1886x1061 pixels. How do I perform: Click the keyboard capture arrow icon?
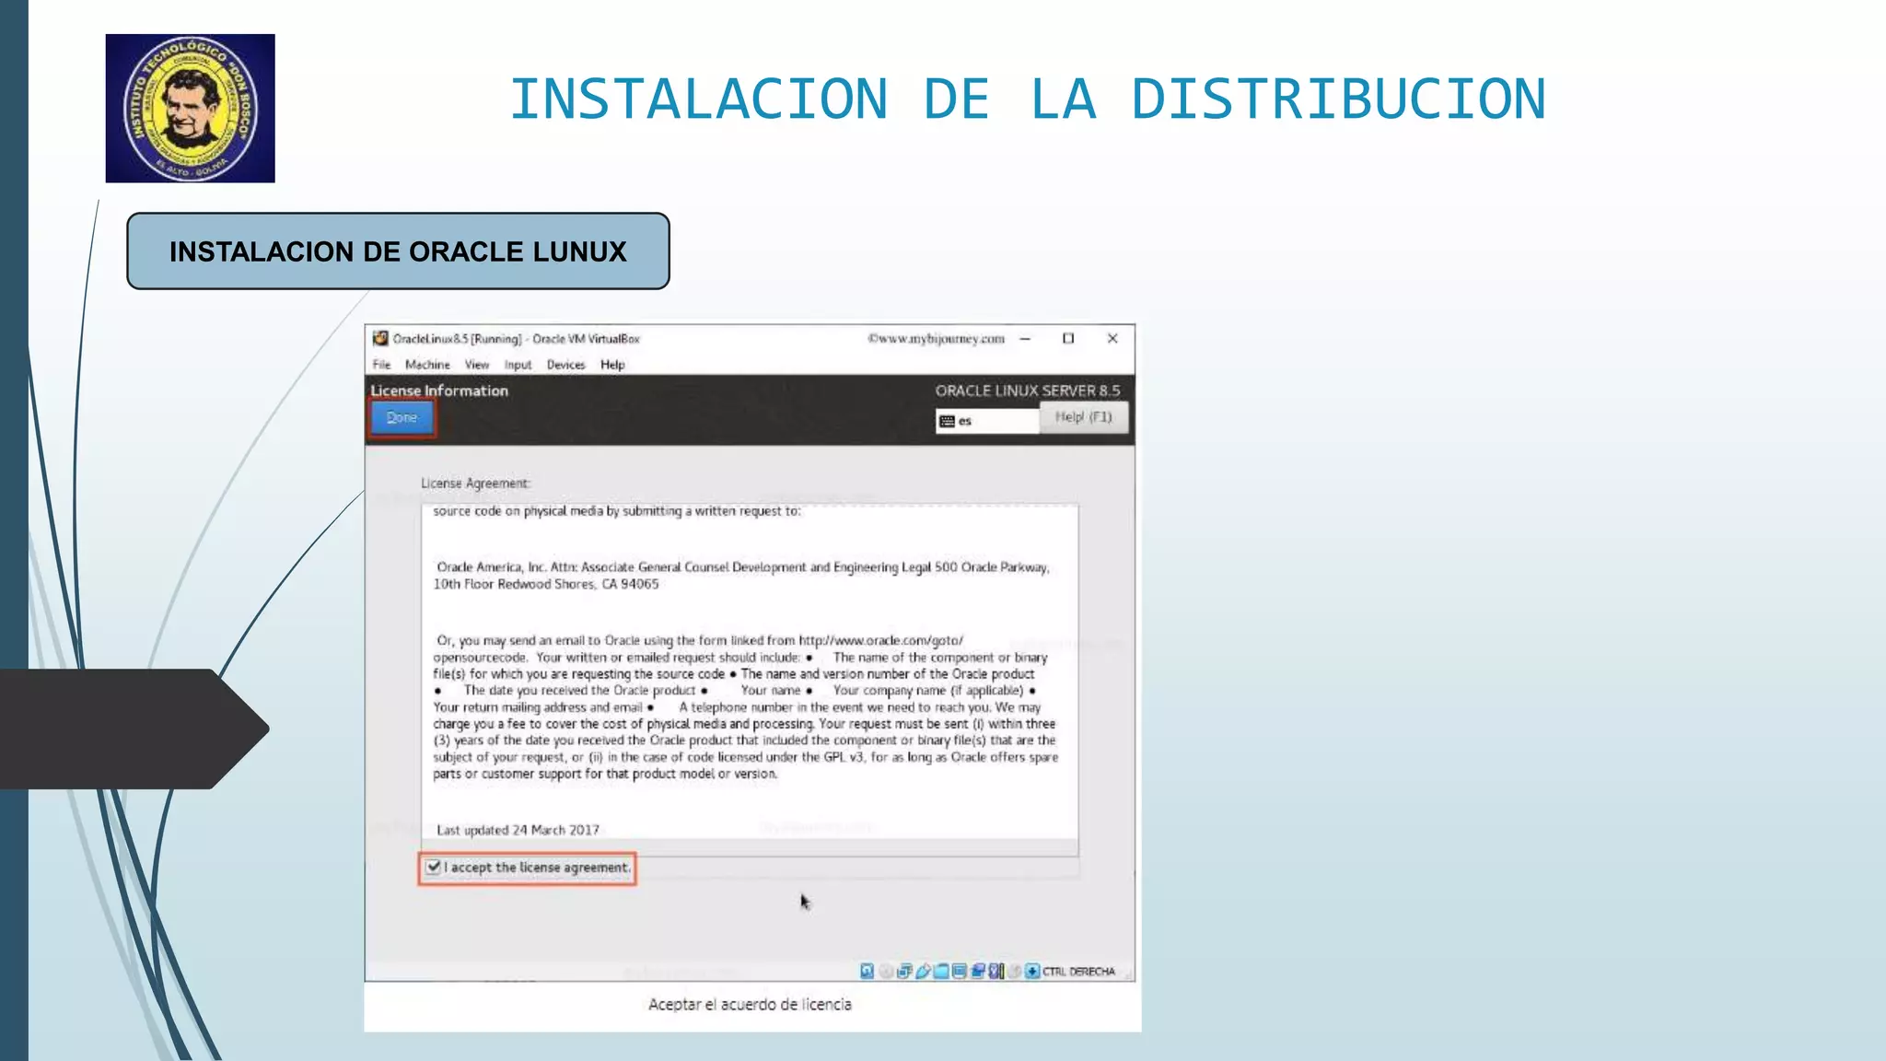[1032, 971]
